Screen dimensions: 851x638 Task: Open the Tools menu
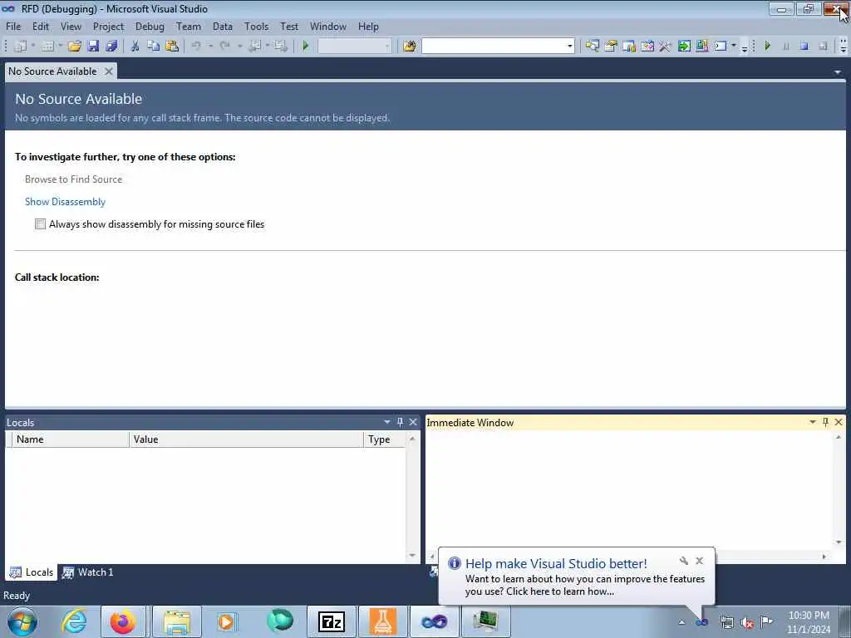256,26
